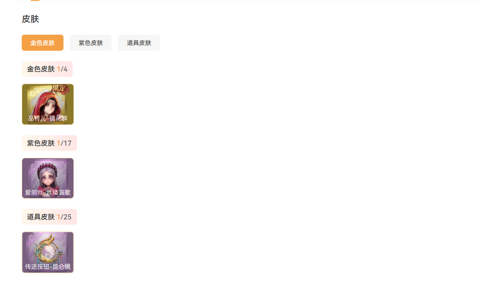481x284 pixels.
Task: Select the 金色皮肤 filter tab
Action: click(x=42, y=43)
